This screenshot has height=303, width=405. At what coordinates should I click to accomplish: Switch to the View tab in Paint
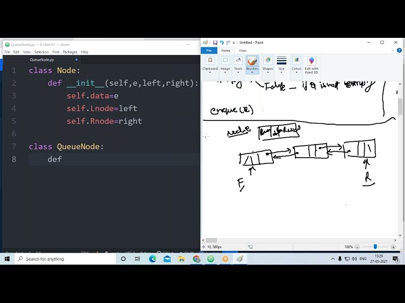click(x=242, y=50)
